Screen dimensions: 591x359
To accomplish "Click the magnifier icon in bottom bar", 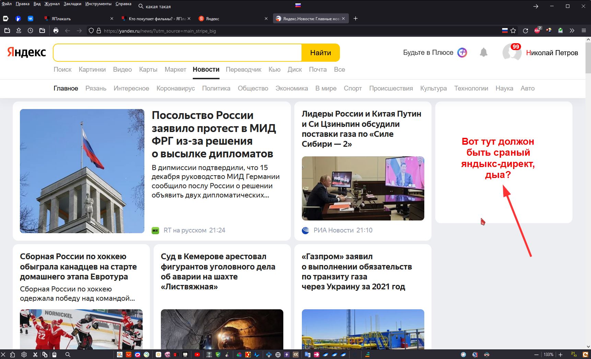I will point(68,355).
